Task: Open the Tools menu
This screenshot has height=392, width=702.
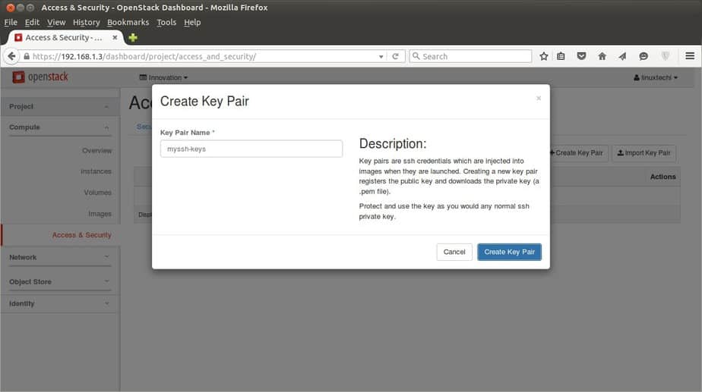Action: coord(166,22)
